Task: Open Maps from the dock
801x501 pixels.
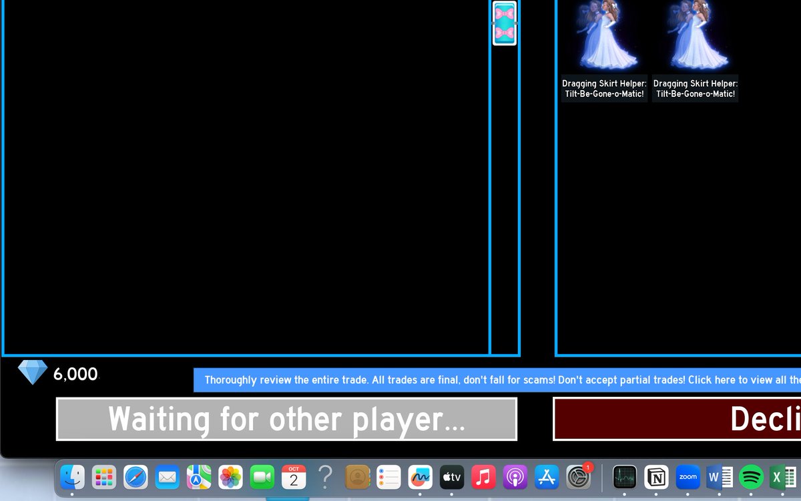Action: 199,477
